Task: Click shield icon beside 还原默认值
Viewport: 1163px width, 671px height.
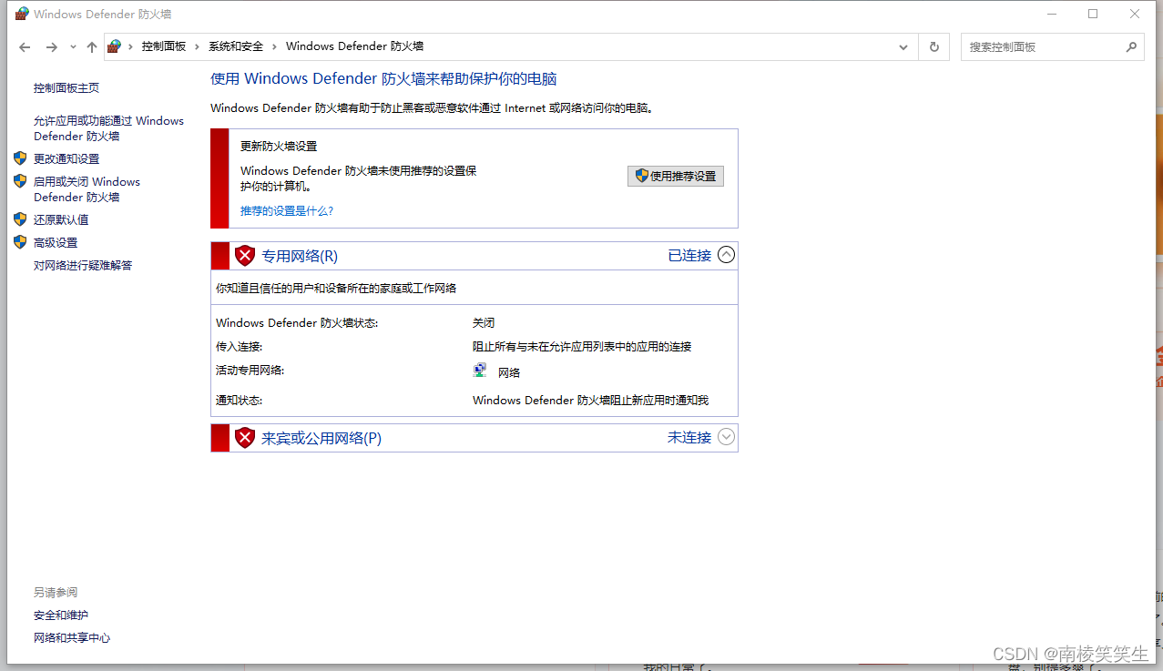Action: point(20,219)
